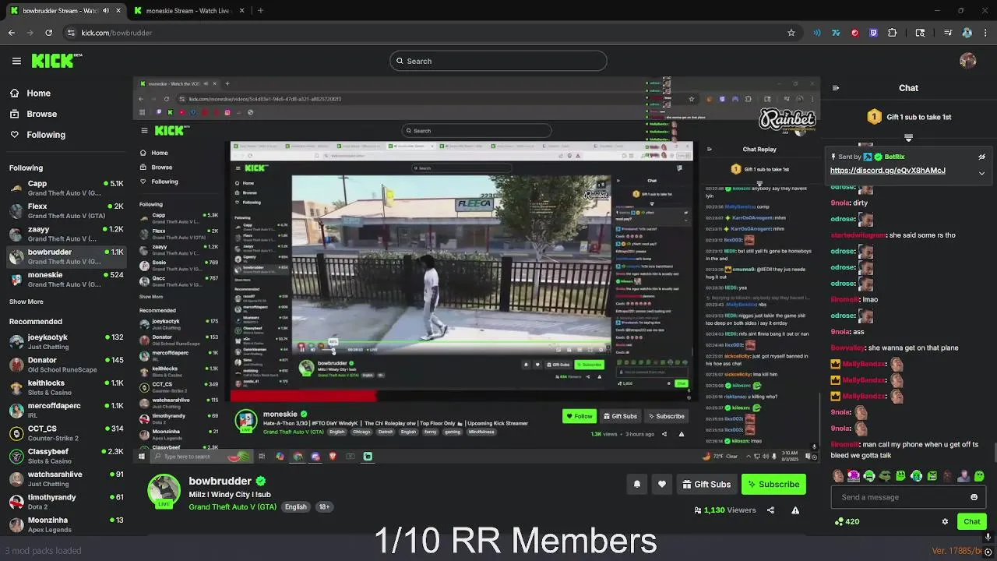Open chat settings gear
Viewport: 997px width, 561px height.
click(945, 521)
